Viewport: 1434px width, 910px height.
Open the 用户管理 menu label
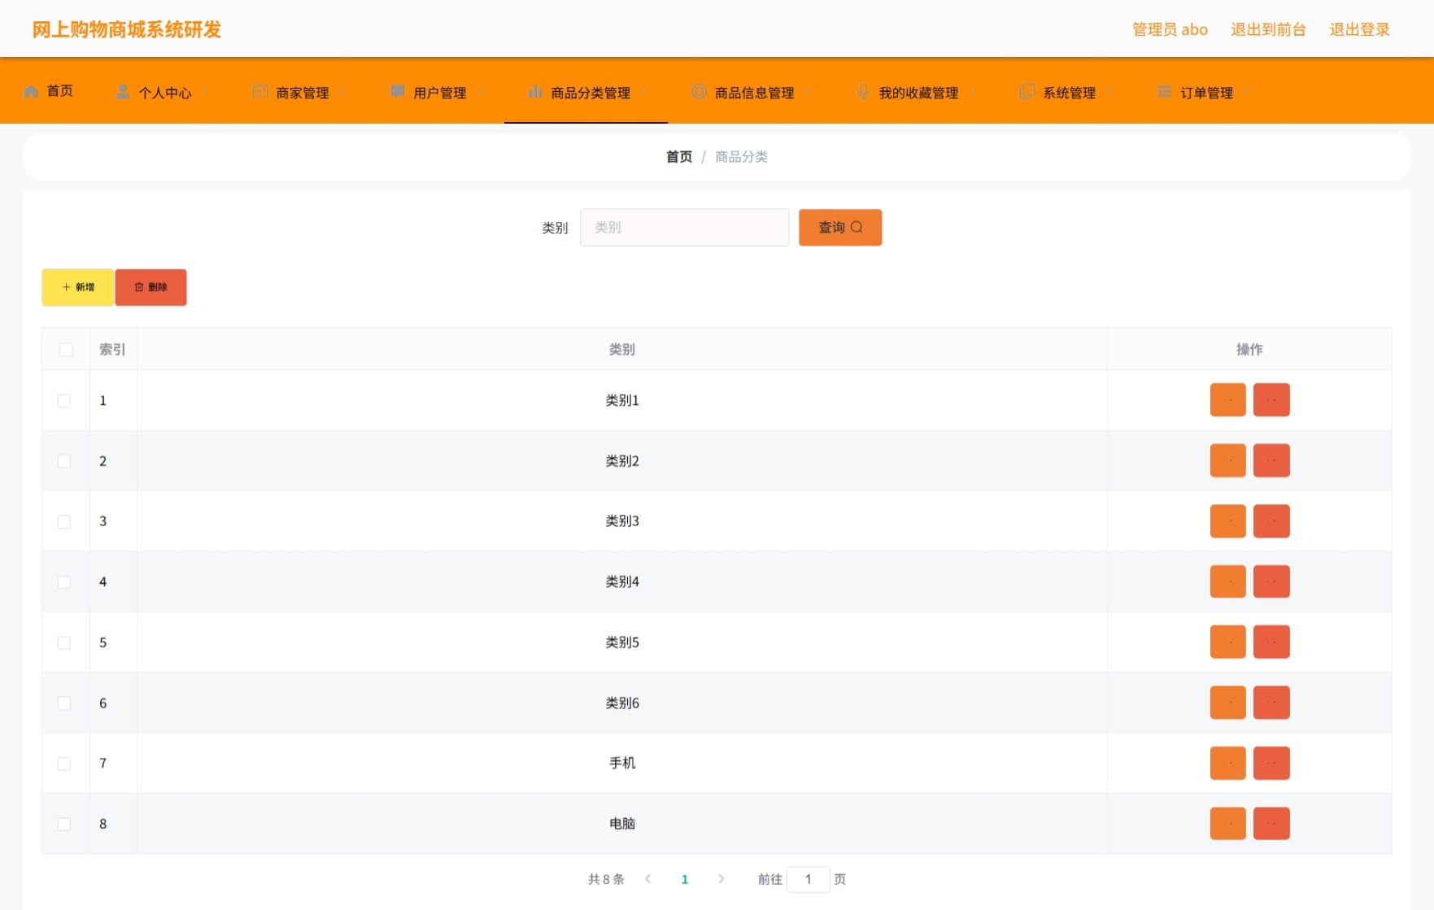pyautogui.click(x=440, y=93)
